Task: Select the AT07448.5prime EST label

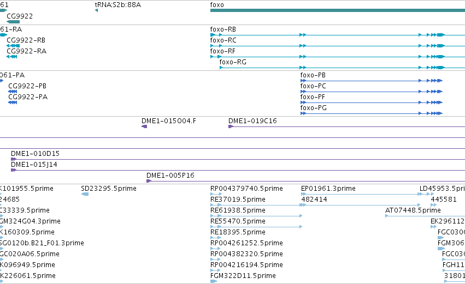Action: pyautogui.click(x=413, y=210)
